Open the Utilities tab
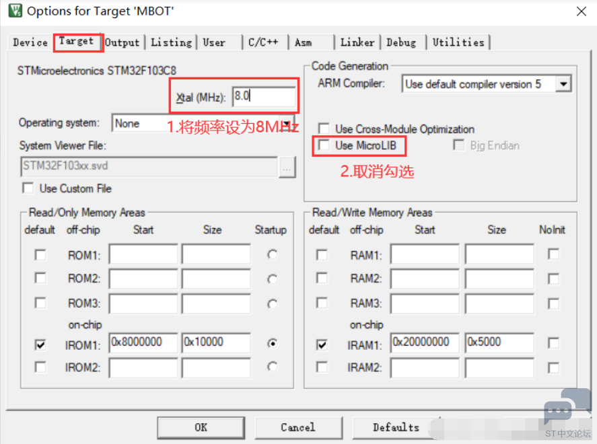The height and width of the screenshot is (444, 597). click(458, 42)
